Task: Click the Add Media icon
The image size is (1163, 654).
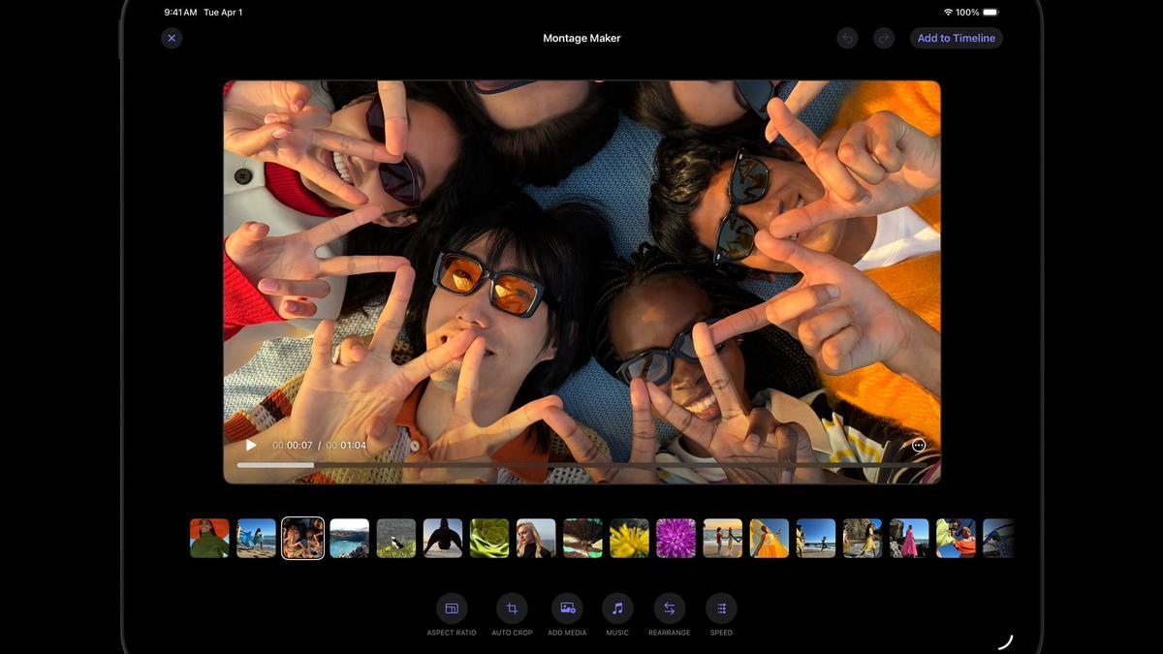Action: [567, 608]
